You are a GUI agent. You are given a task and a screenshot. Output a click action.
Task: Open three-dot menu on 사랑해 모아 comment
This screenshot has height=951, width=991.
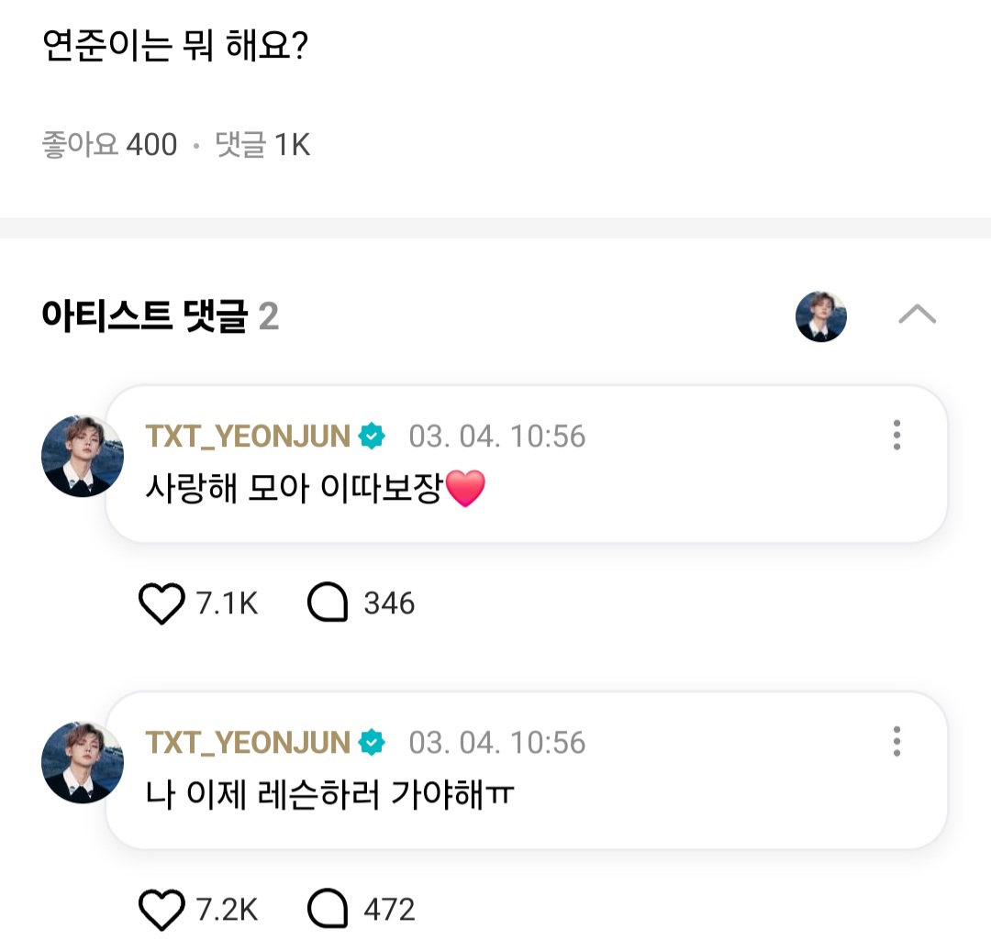point(896,436)
